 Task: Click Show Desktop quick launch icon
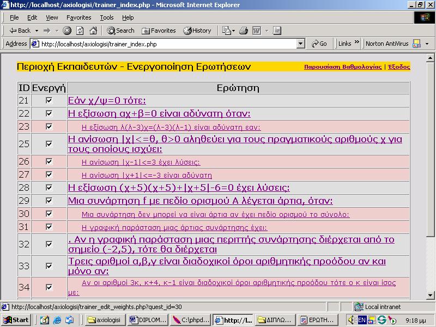[45, 320]
